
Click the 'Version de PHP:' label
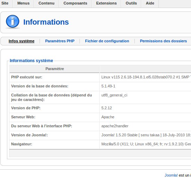tap(26, 108)
